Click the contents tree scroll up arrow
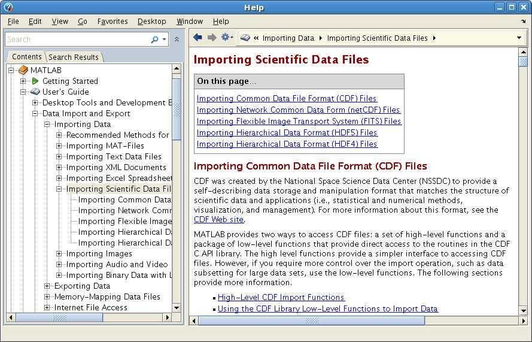Image resolution: width=532 pixels, height=342 pixels. coord(177,69)
